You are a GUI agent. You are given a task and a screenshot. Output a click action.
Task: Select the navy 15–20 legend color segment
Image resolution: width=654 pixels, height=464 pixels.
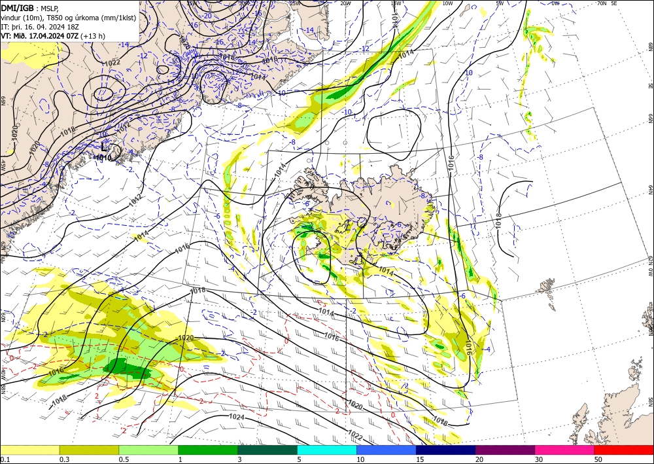[x=446, y=450]
